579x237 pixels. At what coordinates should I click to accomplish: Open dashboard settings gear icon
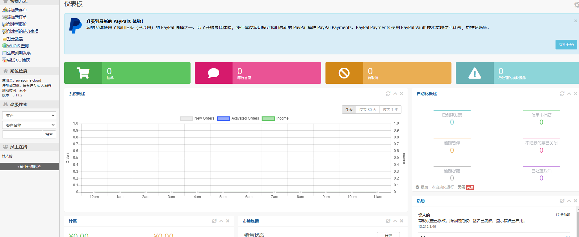577,5
